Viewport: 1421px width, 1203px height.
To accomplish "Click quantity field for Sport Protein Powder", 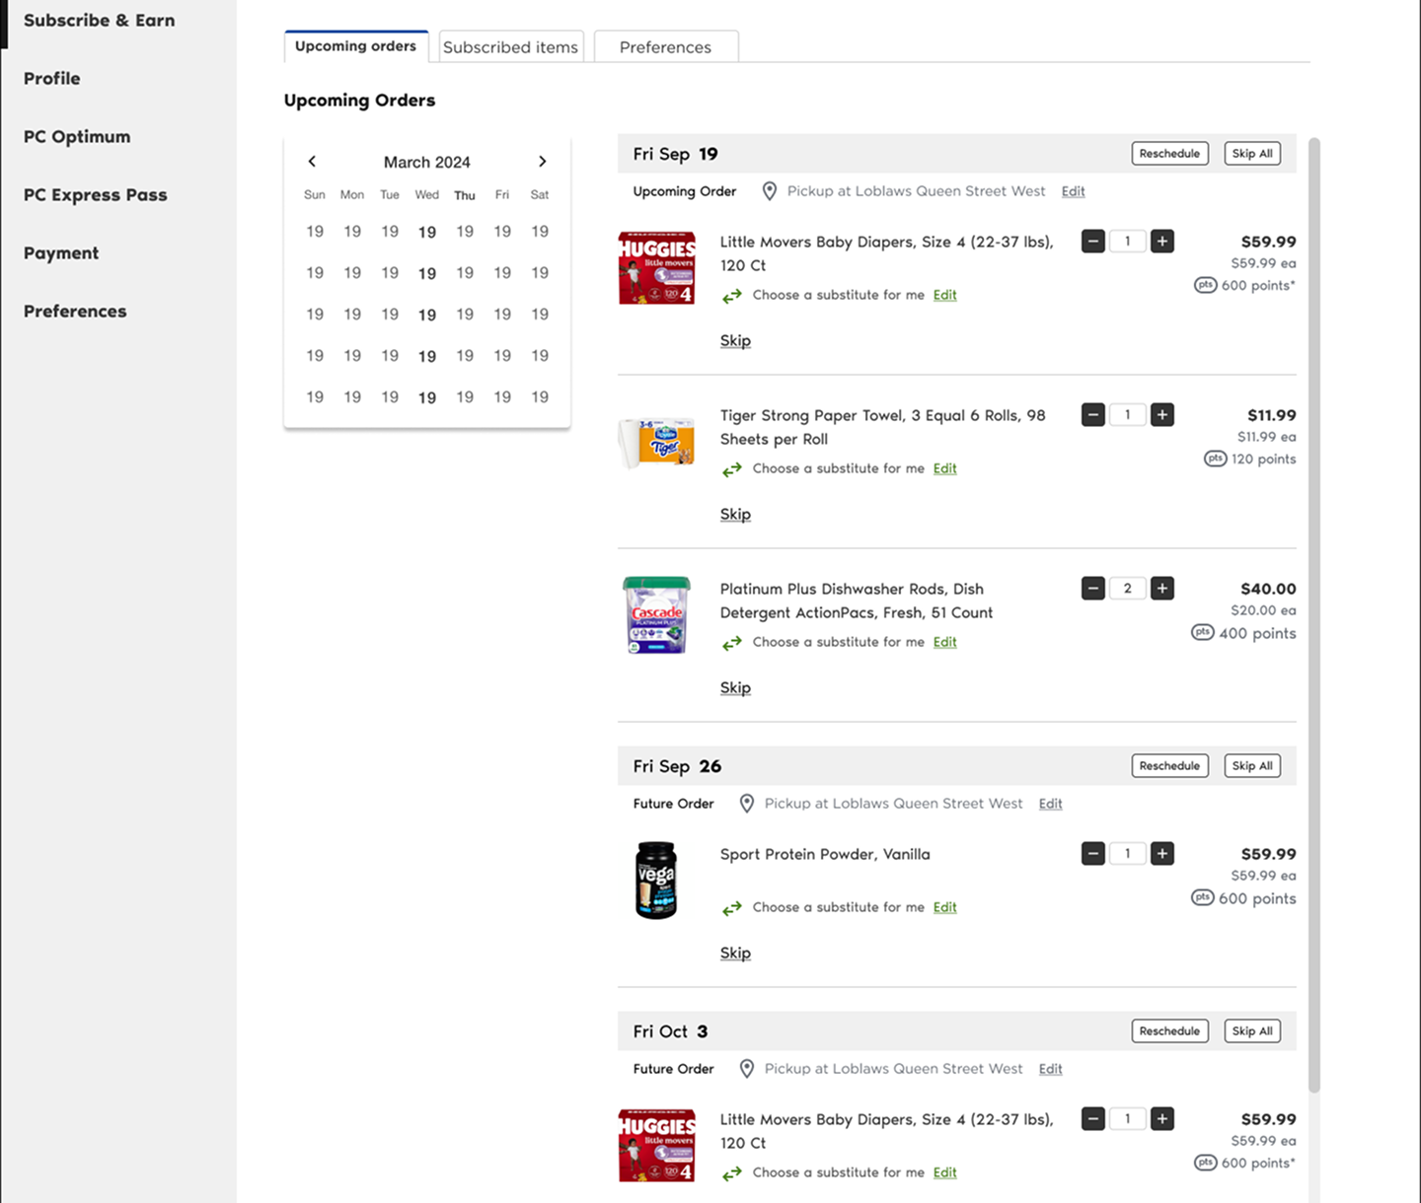I will pos(1128,854).
